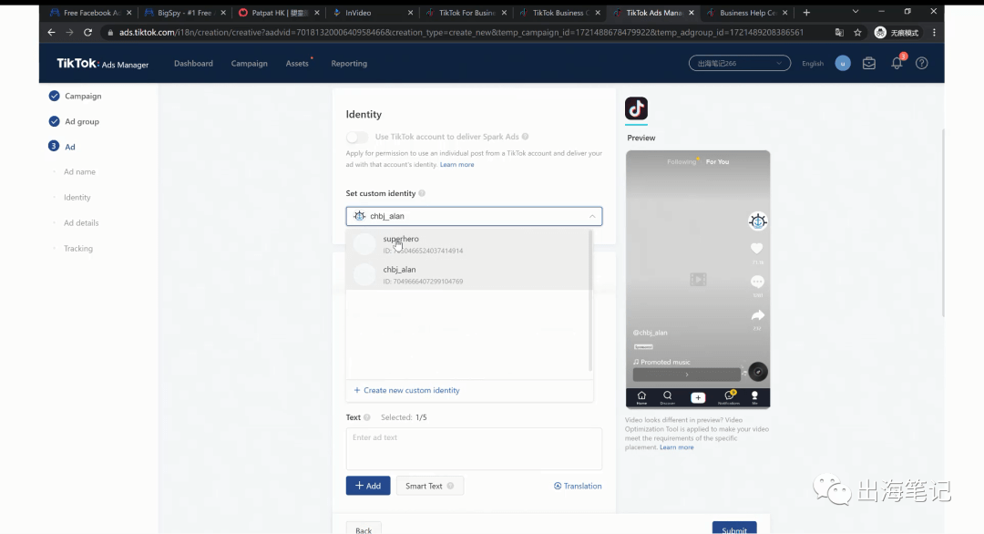Viewport: 984px width, 534px height.
Task: Jump to Ad details section
Action: [x=81, y=222]
